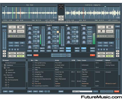Toggle right deck Key Lock
The height and width of the screenshot is (102, 122).
[x=110, y=56]
